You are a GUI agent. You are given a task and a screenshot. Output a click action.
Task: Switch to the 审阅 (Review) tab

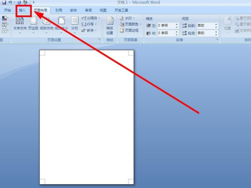point(88,10)
